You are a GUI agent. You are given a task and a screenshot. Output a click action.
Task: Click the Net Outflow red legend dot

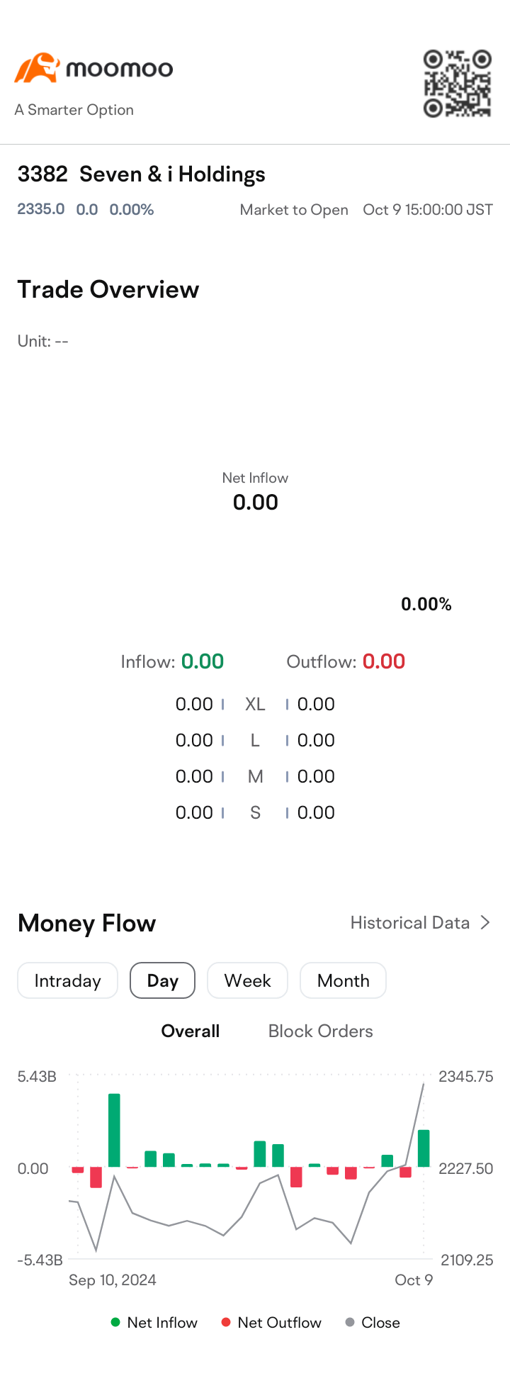(x=226, y=1322)
